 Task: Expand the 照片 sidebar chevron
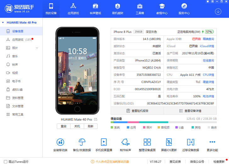coord(37,48)
